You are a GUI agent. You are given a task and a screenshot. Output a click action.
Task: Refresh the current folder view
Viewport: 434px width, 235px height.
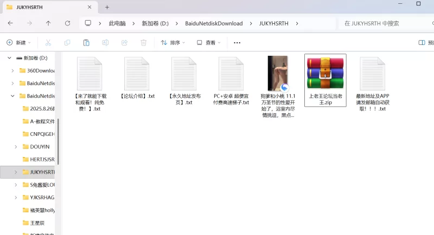pos(67,23)
